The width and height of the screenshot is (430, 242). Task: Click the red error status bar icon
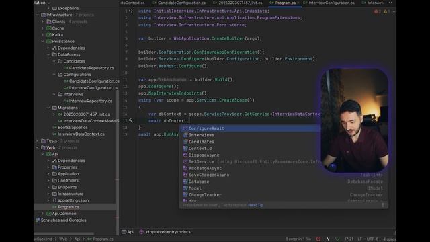click(x=318, y=239)
